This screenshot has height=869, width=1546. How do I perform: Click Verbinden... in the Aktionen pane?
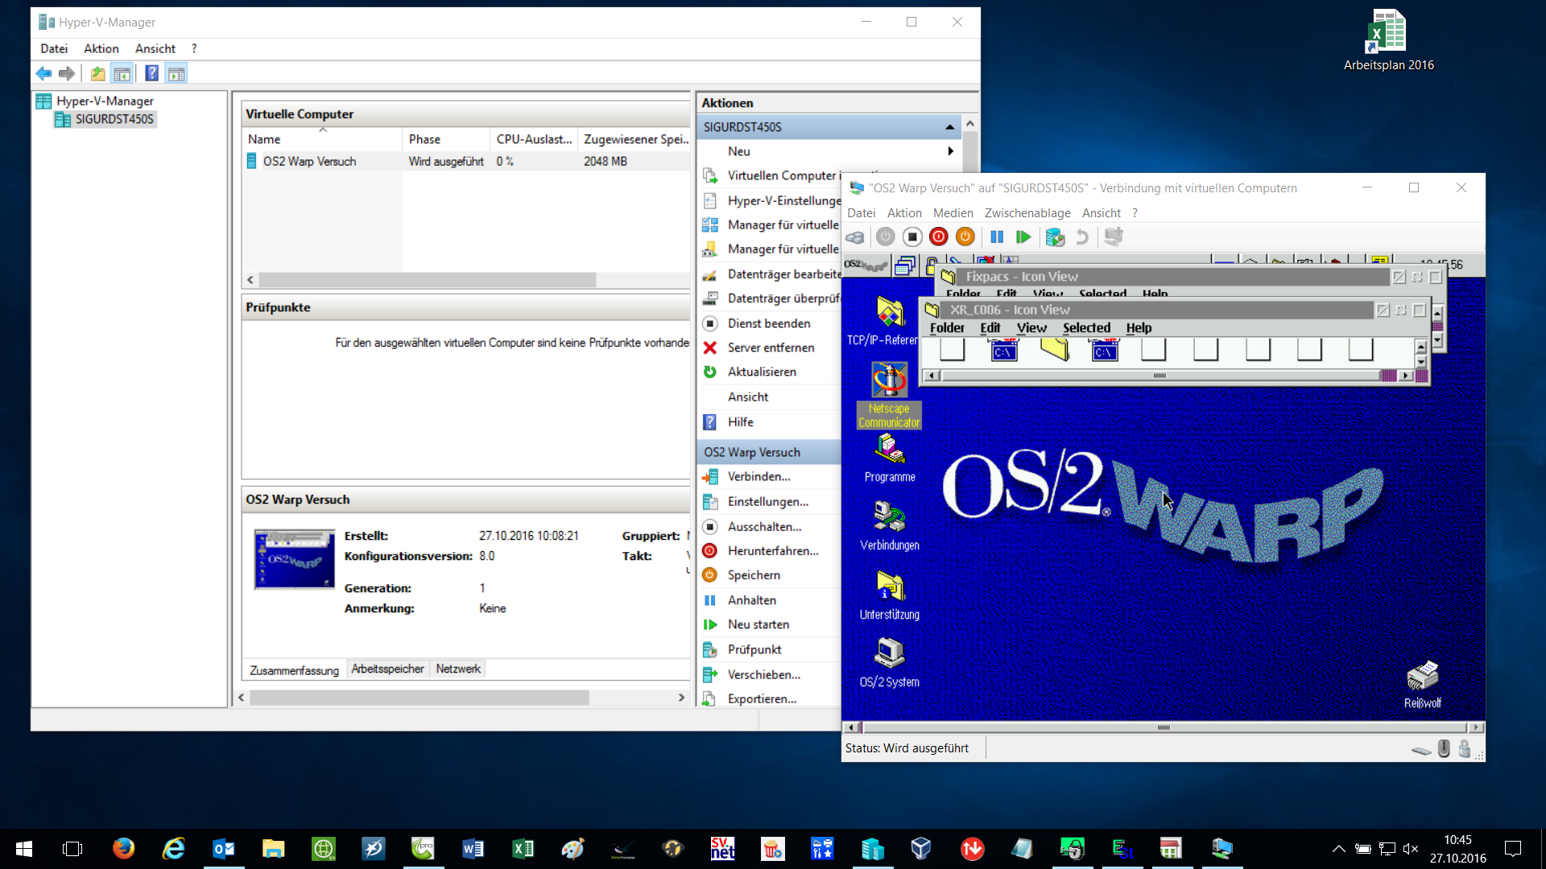tap(759, 476)
